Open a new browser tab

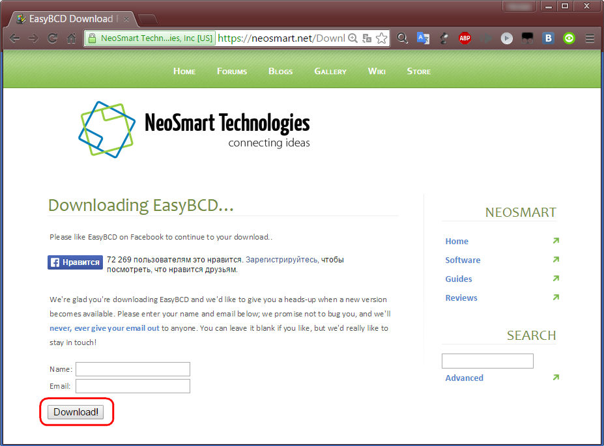(147, 19)
